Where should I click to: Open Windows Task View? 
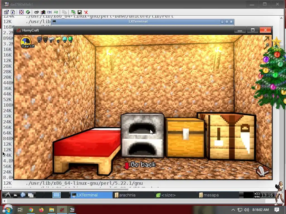pyautogui.click(x=20, y=210)
